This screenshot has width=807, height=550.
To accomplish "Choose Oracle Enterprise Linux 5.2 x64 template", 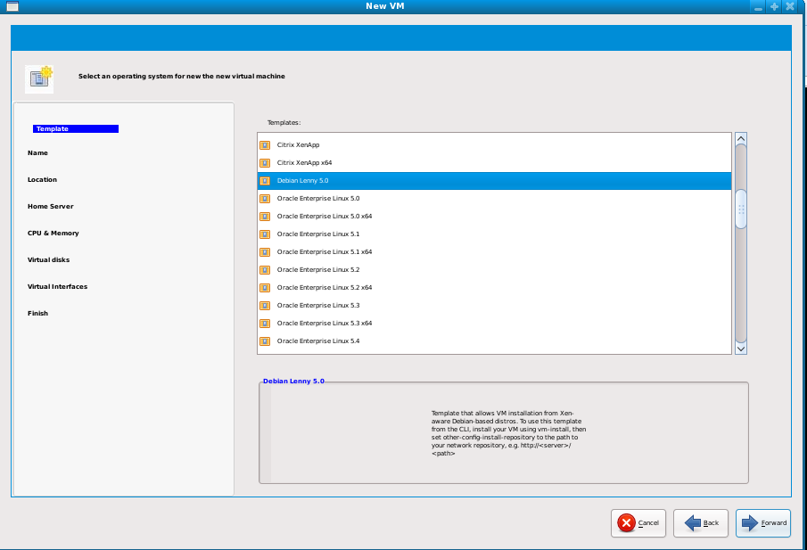I will pyautogui.click(x=324, y=287).
